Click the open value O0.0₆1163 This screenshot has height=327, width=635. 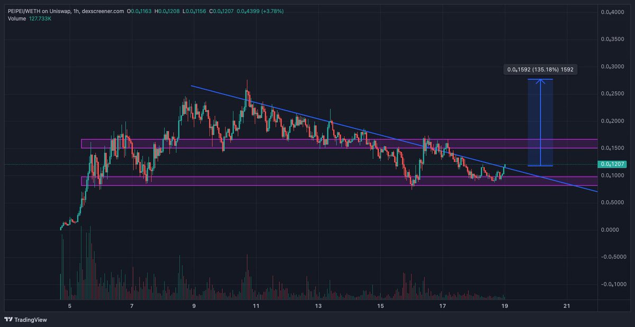pyautogui.click(x=140, y=11)
